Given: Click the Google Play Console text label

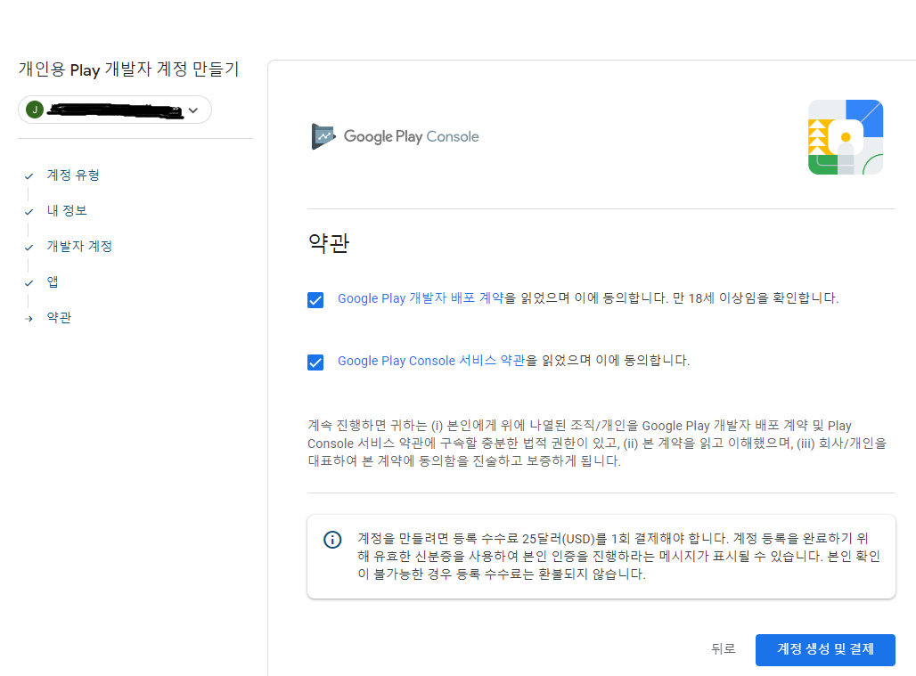Looking at the screenshot, I should [412, 136].
